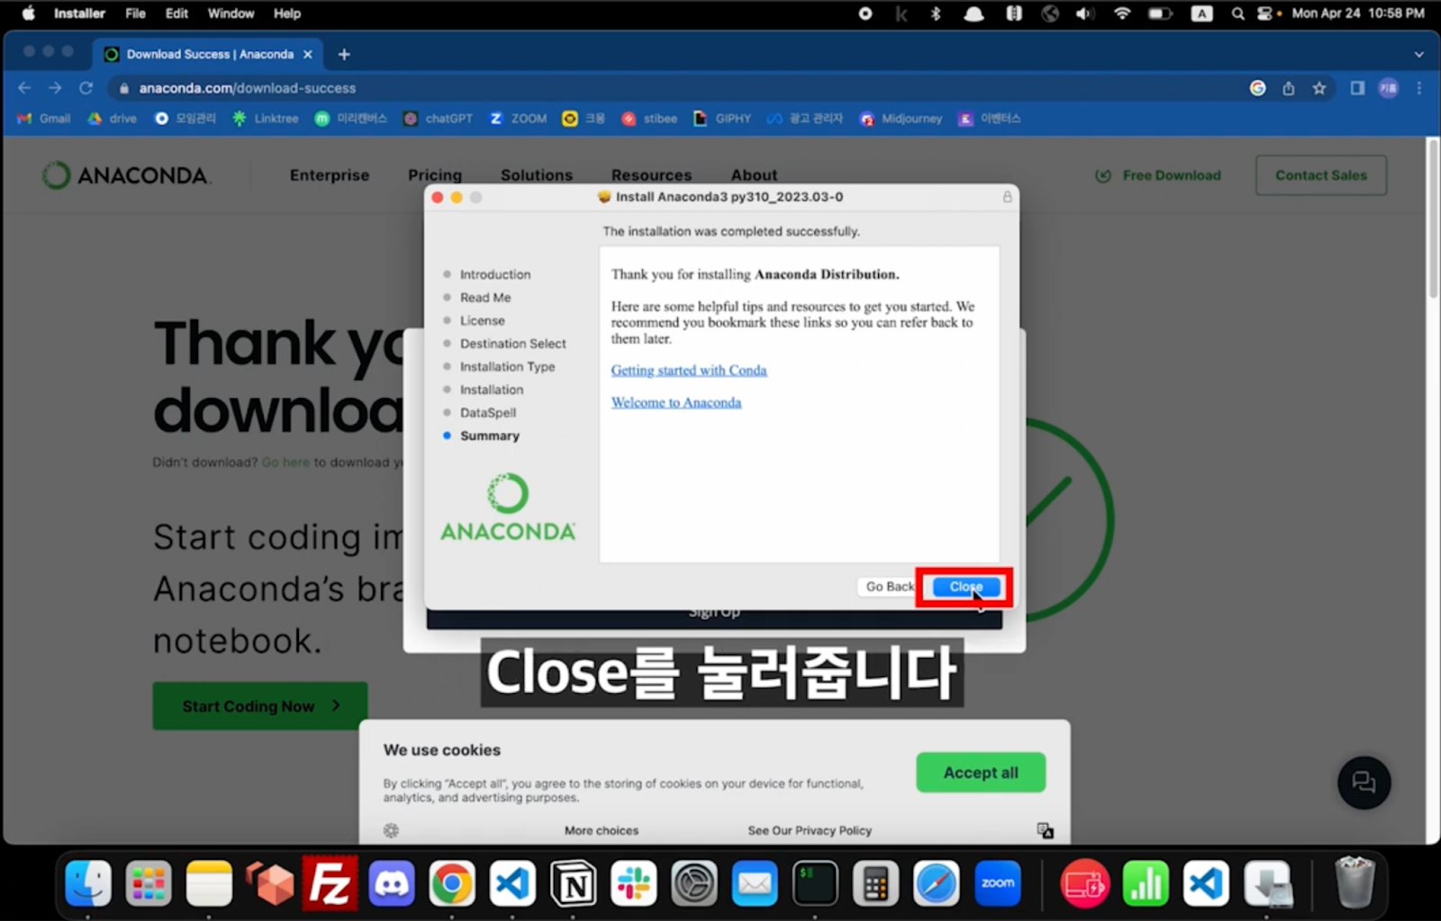Open the File menu

point(135,14)
